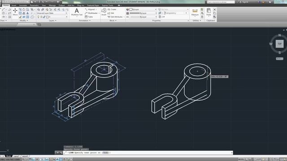Open the command line history dropdown arrow
The height and width of the screenshot is (161, 287).
[232, 153]
